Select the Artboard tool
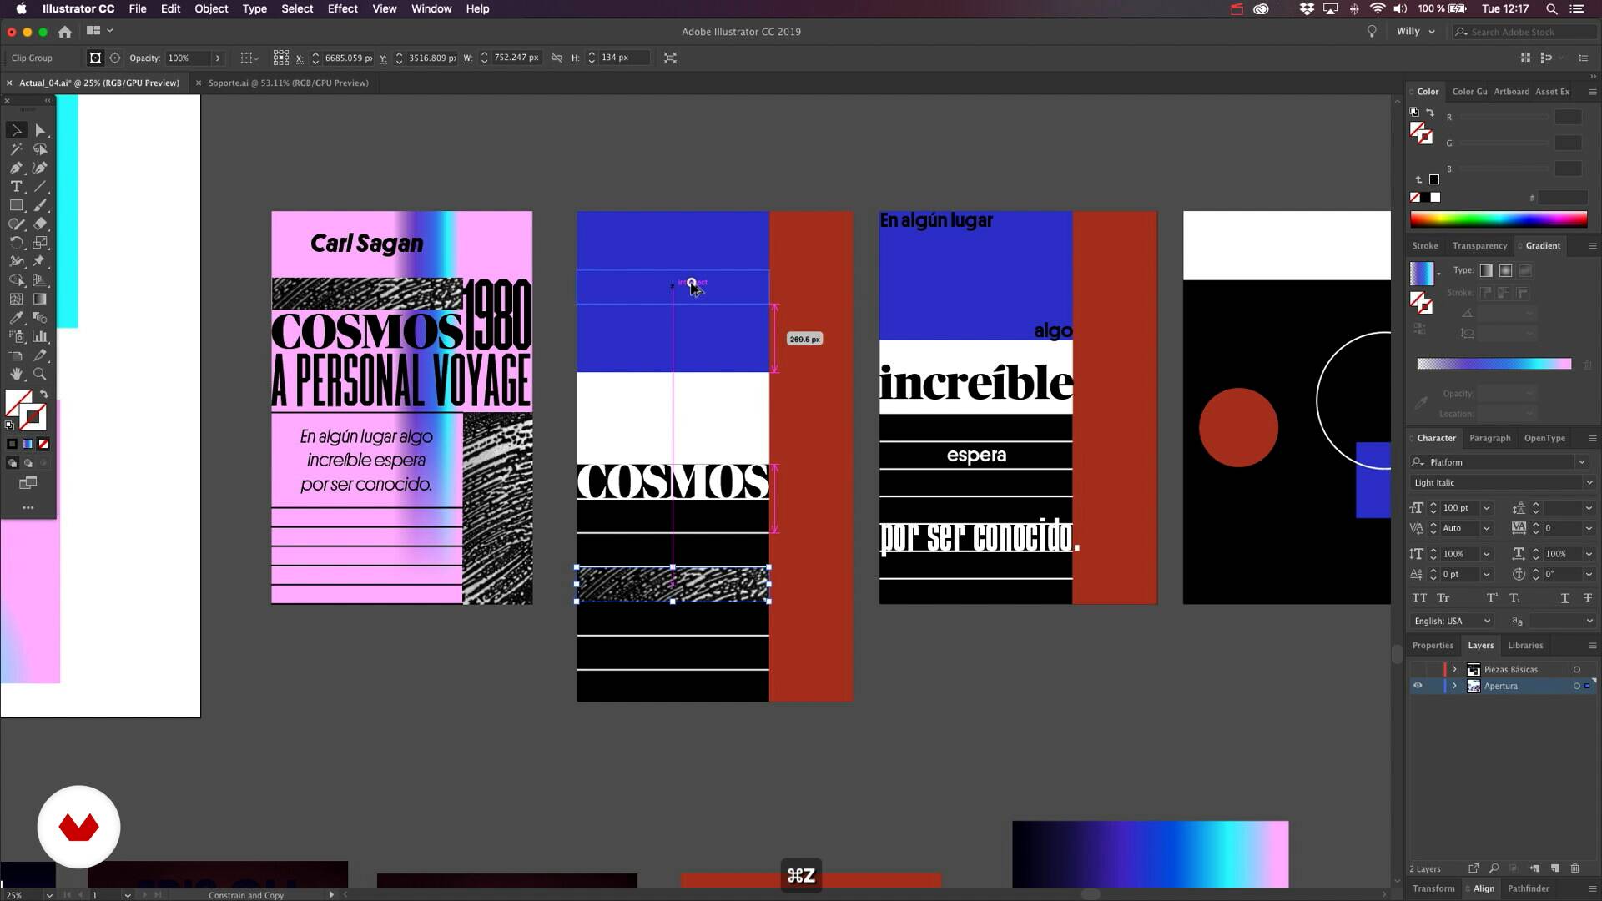The image size is (1602, 901). [16, 355]
